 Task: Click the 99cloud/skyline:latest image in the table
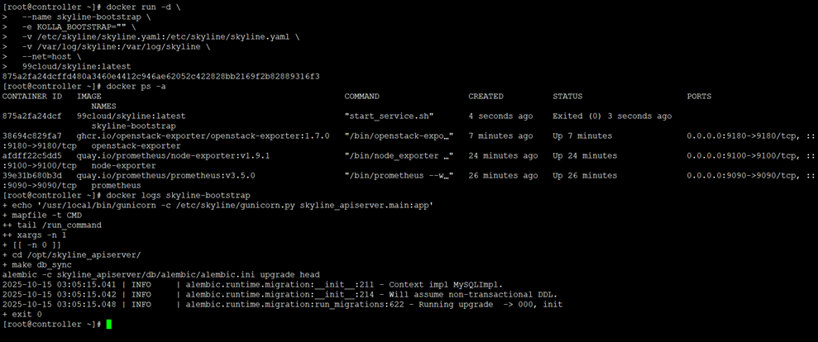point(131,116)
